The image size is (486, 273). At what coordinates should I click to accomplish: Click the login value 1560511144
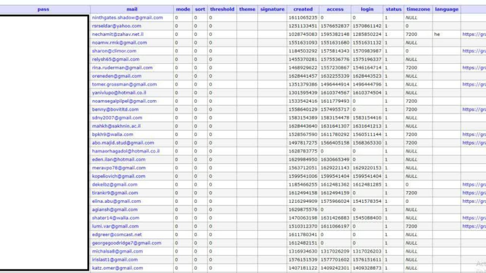pyautogui.click(x=367, y=134)
